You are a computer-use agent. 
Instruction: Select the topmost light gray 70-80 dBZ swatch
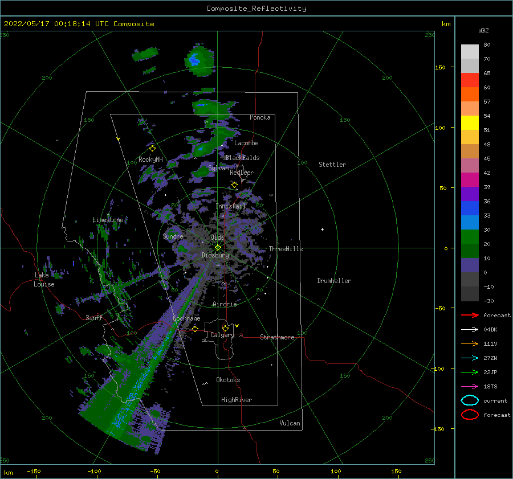(x=470, y=52)
